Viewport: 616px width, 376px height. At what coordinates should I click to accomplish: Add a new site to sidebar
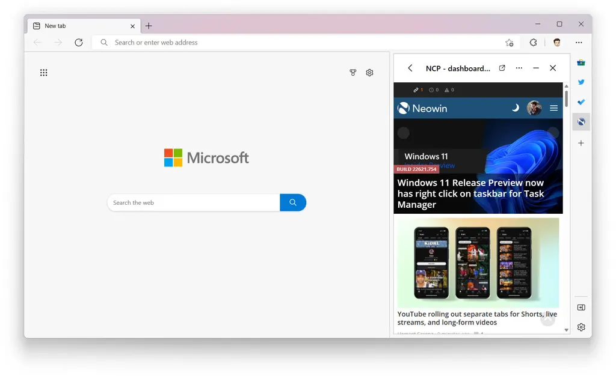tap(581, 143)
